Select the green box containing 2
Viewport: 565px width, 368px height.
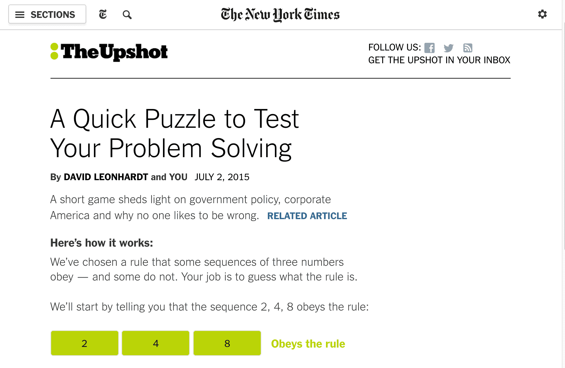pos(84,343)
